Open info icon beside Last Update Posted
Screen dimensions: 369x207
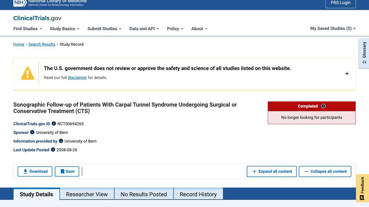click(53, 149)
